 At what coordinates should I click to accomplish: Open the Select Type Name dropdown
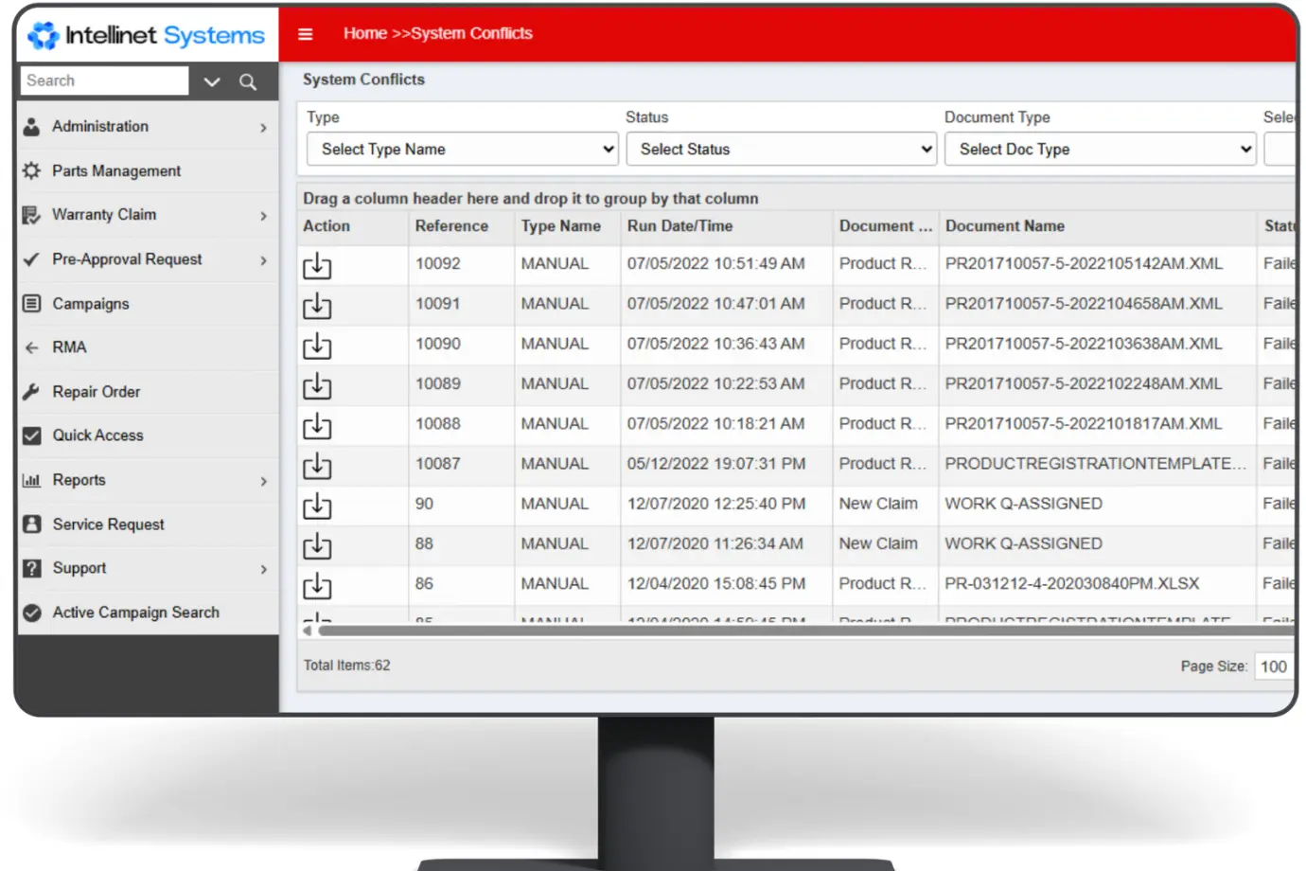(x=462, y=149)
